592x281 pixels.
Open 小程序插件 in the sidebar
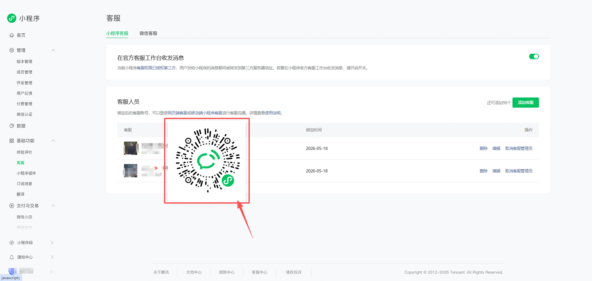point(26,173)
